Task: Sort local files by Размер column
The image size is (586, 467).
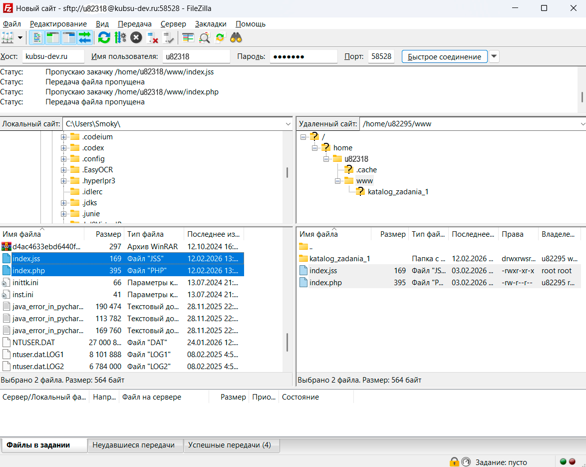Action: click(104, 234)
